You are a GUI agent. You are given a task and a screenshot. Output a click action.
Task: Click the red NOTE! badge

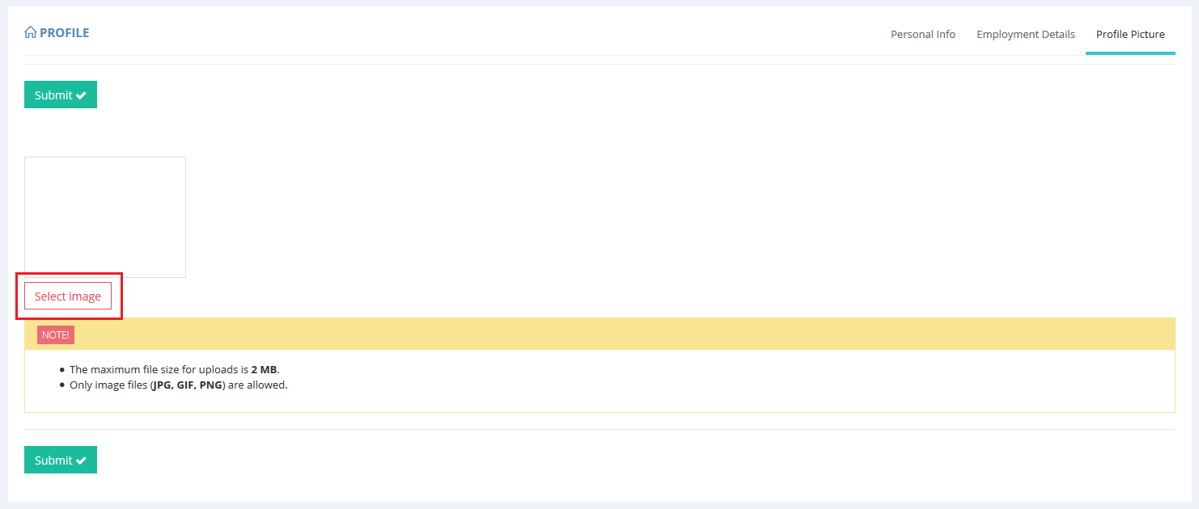pyautogui.click(x=56, y=334)
